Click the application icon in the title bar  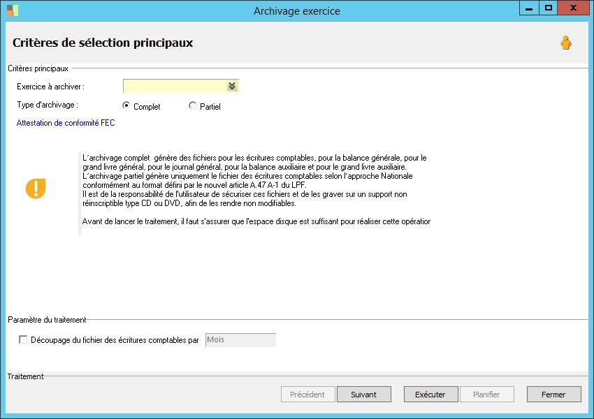pyautogui.click(x=13, y=10)
